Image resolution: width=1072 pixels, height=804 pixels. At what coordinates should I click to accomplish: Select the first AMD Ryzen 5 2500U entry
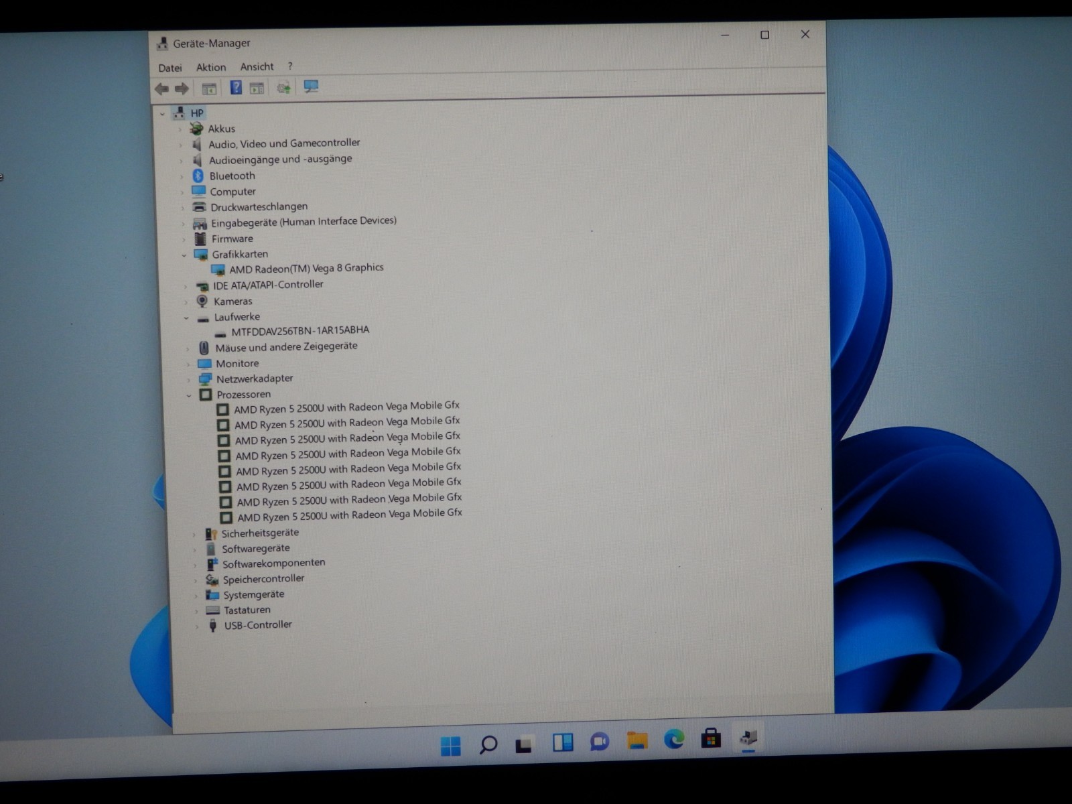(346, 407)
